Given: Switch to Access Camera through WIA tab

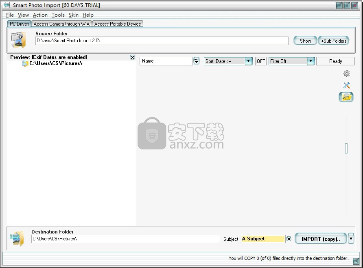Looking at the screenshot, I should click(x=61, y=24).
